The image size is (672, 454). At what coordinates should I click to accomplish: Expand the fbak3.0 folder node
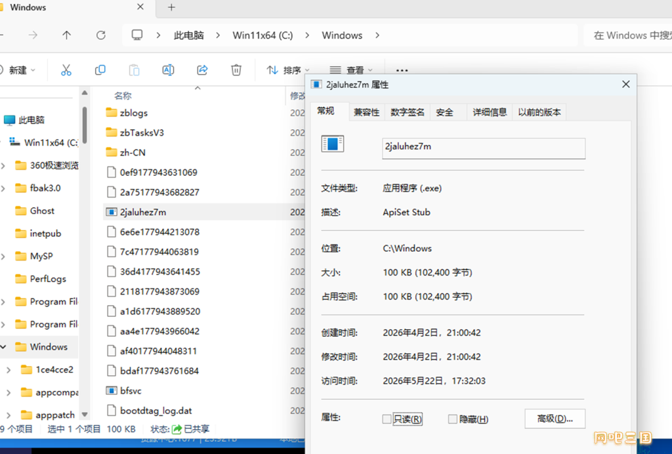3,188
